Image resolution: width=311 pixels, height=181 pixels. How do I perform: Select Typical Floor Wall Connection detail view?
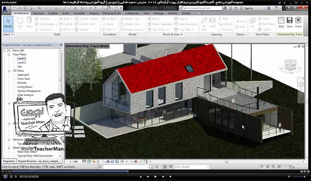point(35,156)
